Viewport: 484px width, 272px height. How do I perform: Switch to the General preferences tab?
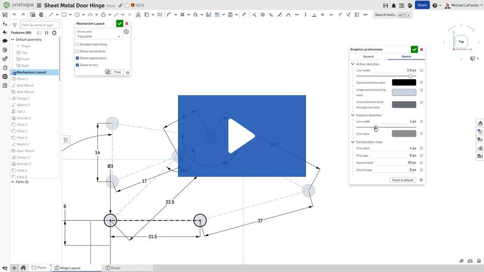(368, 56)
